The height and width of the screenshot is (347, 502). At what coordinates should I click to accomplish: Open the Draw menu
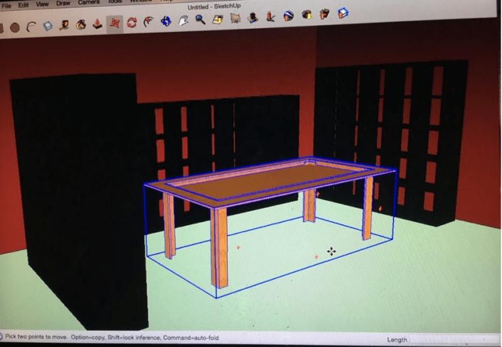[63, 3]
